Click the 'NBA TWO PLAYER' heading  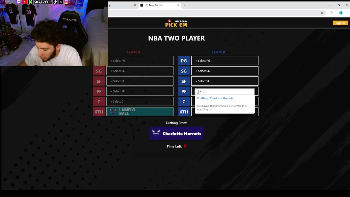(176, 38)
